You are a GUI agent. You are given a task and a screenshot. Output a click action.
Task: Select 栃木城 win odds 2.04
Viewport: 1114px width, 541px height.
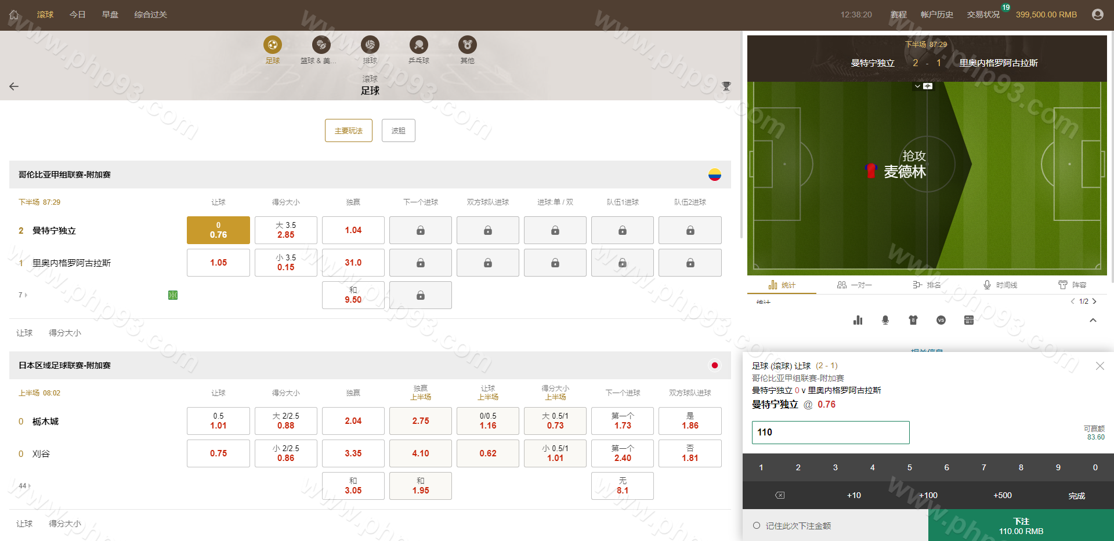[353, 421]
